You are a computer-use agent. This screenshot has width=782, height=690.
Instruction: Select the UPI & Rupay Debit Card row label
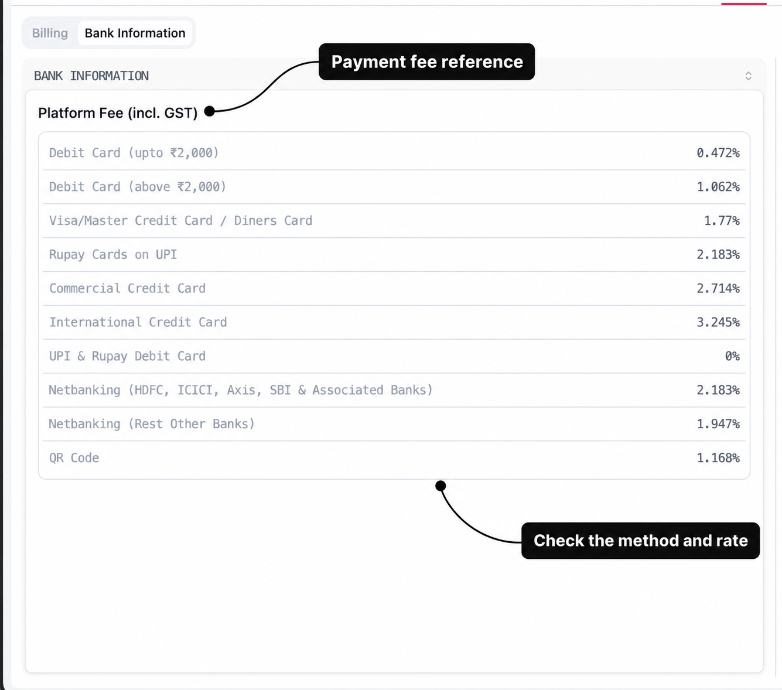pyautogui.click(x=127, y=357)
